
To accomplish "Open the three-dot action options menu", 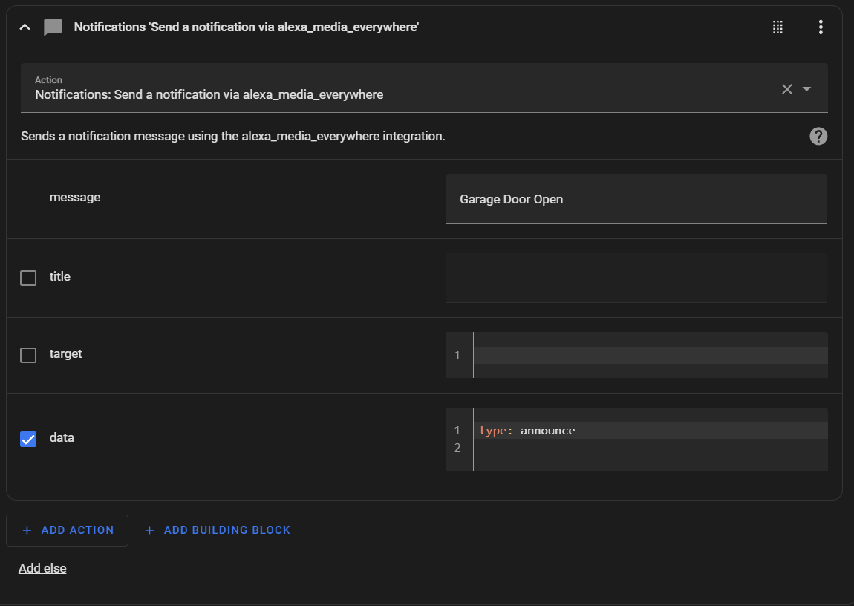I will coord(821,27).
